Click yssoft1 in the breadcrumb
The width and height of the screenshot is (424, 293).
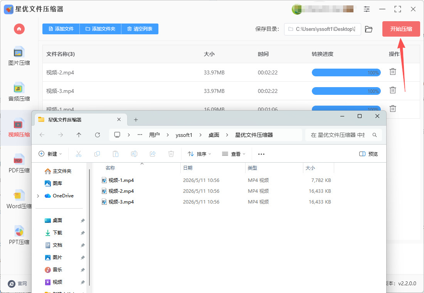pyautogui.click(x=184, y=135)
